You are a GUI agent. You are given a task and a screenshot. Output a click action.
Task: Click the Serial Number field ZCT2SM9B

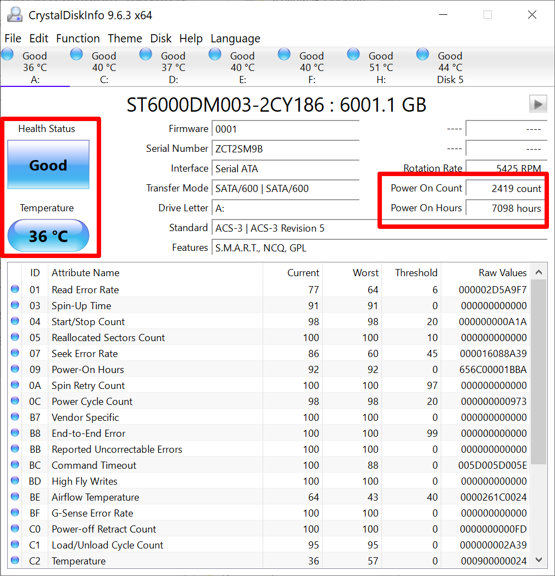pyautogui.click(x=285, y=149)
